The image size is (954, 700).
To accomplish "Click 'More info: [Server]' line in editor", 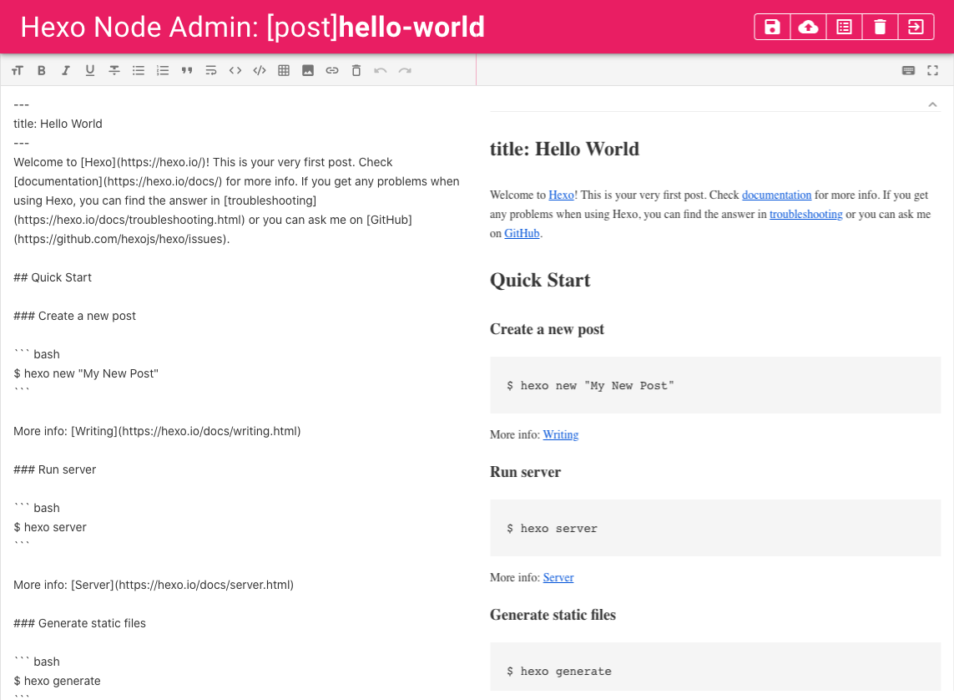I will [x=154, y=585].
